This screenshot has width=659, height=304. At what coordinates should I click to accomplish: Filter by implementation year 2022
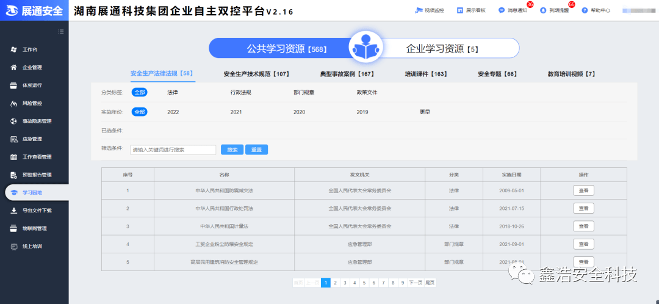click(x=173, y=112)
